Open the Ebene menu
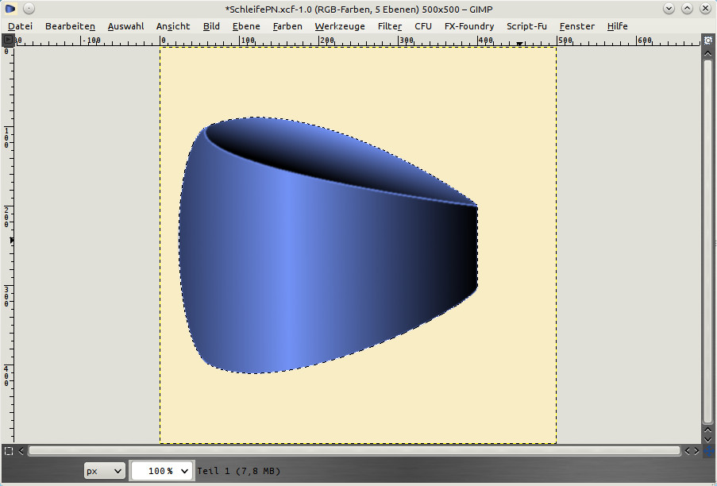This screenshot has width=717, height=486. coord(246,26)
